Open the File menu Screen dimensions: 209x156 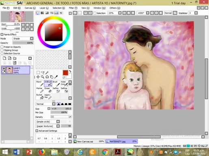click(6, 8)
